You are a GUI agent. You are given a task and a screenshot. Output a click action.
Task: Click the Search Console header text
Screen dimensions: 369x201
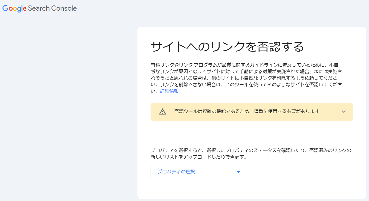(x=52, y=8)
